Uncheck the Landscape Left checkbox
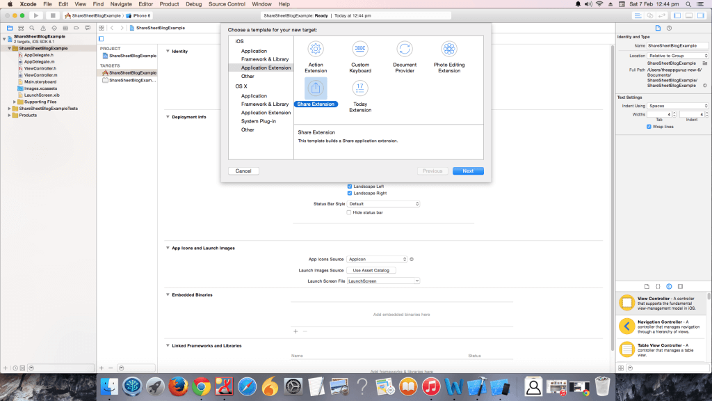Screen dimensions: 712x401 click(x=350, y=187)
